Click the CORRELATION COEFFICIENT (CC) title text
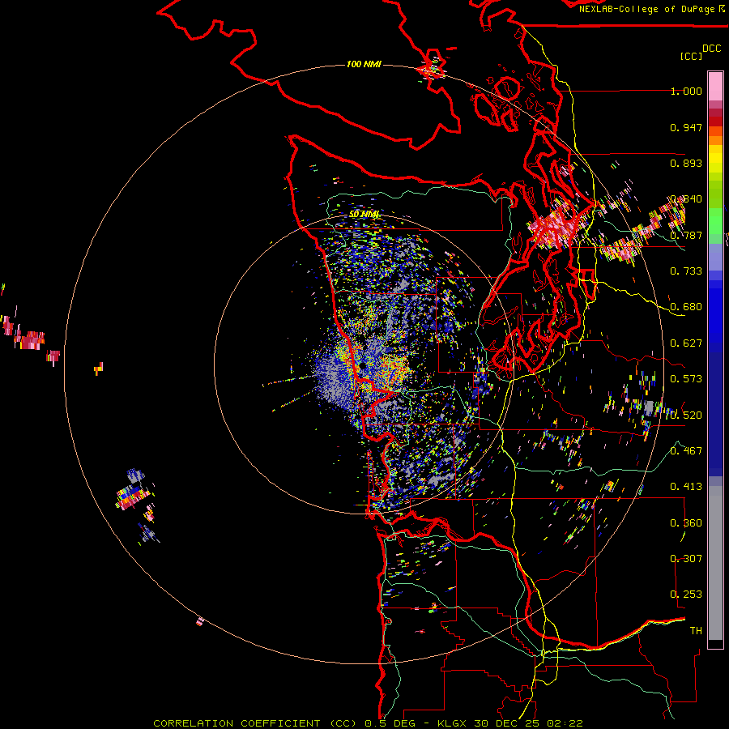Image resolution: width=729 pixels, height=729 pixels. click(x=256, y=723)
